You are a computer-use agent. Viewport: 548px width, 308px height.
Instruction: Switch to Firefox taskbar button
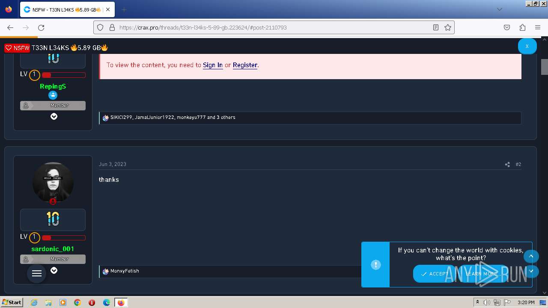(121, 302)
